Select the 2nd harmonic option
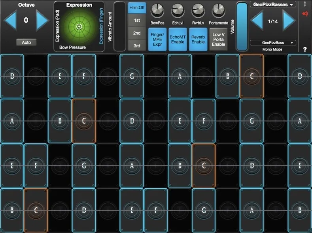 click(x=137, y=33)
